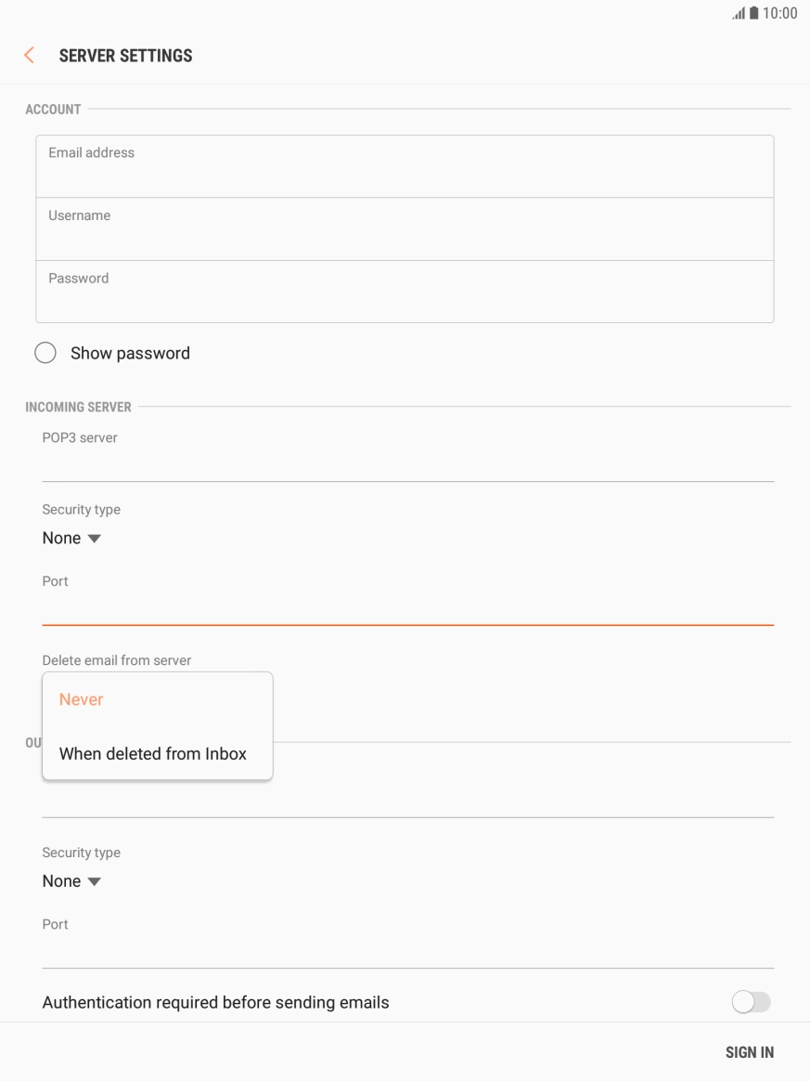Choose When deleted from Inbox option

tap(153, 754)
